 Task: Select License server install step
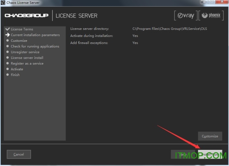pos(27,58)
